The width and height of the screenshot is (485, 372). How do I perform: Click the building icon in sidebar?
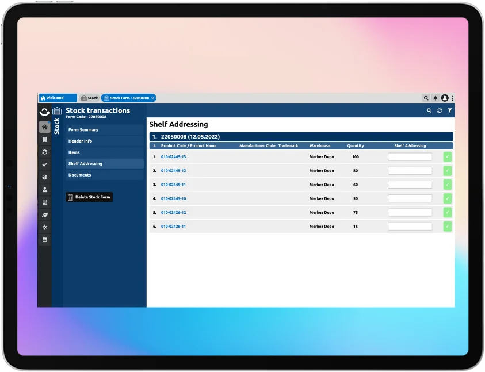pyautogui.click(x=44, y=140)
